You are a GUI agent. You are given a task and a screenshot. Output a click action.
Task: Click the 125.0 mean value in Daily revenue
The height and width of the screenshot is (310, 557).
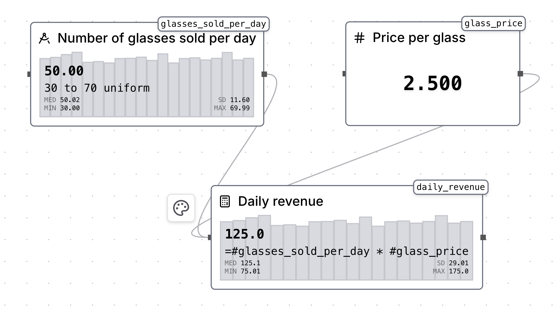(245, 234)
